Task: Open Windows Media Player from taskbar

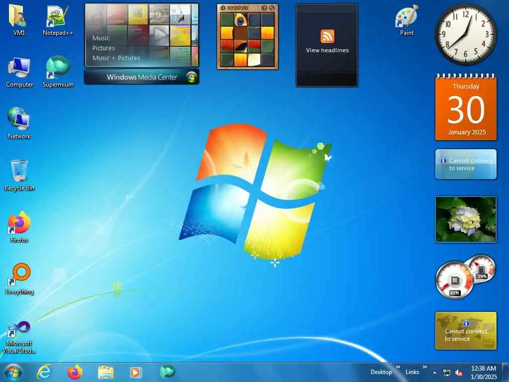Action: [136, 373]
